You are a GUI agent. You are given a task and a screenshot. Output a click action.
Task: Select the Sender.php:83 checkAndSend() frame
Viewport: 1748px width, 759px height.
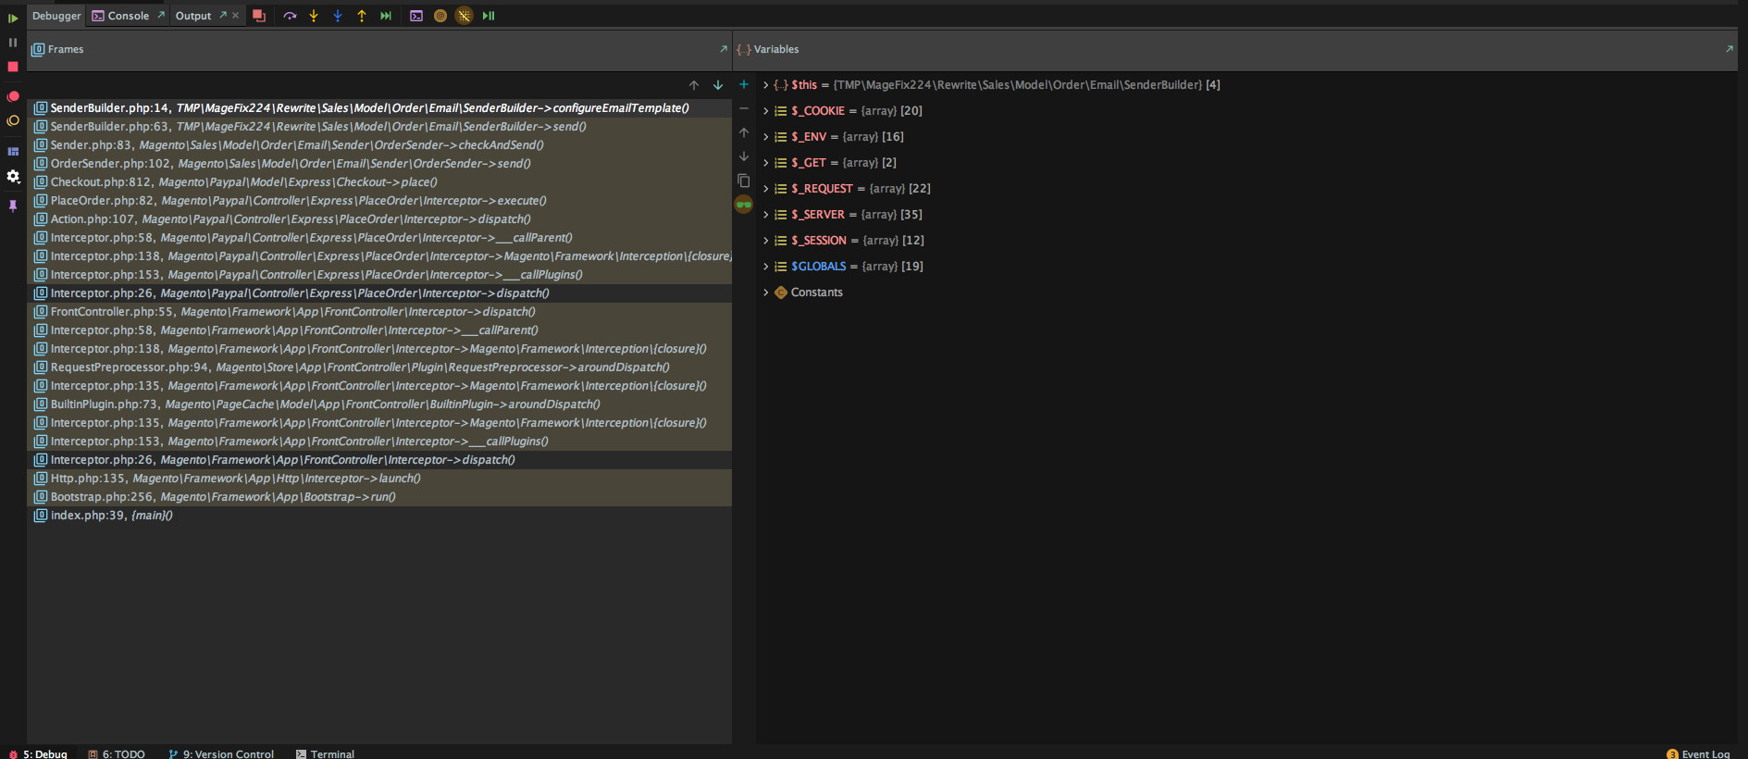(x=379, y=145)
